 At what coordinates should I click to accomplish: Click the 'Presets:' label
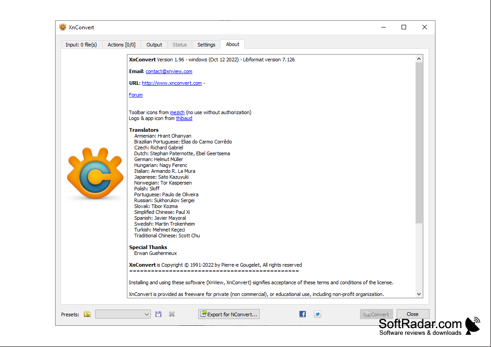click(70, 315)
